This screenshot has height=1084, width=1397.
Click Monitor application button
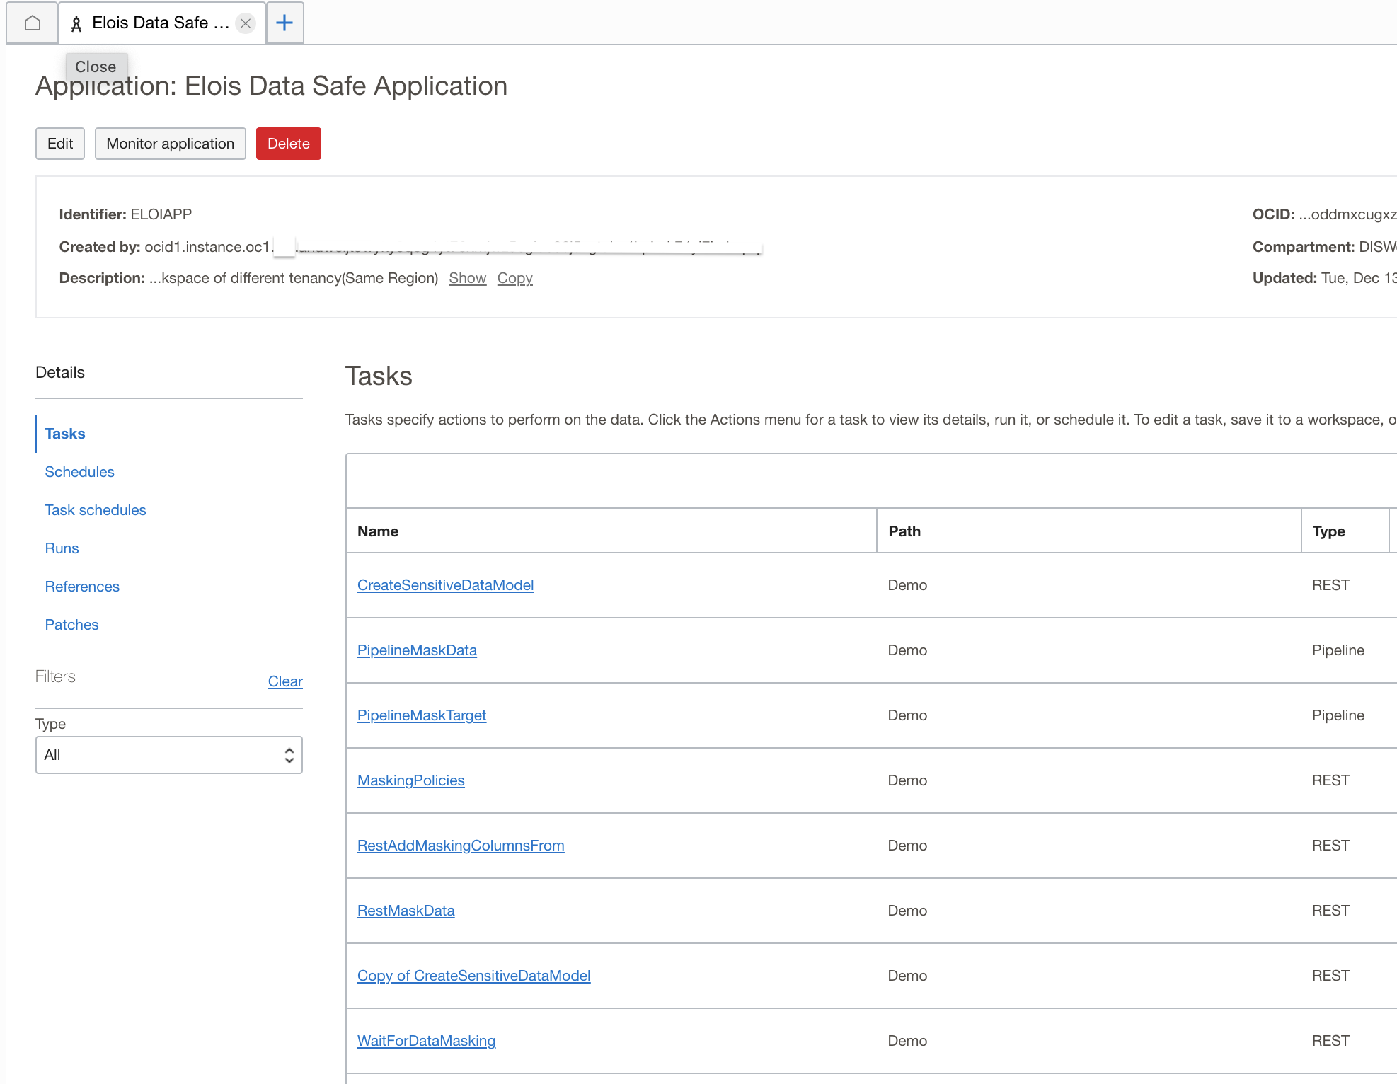170,144
